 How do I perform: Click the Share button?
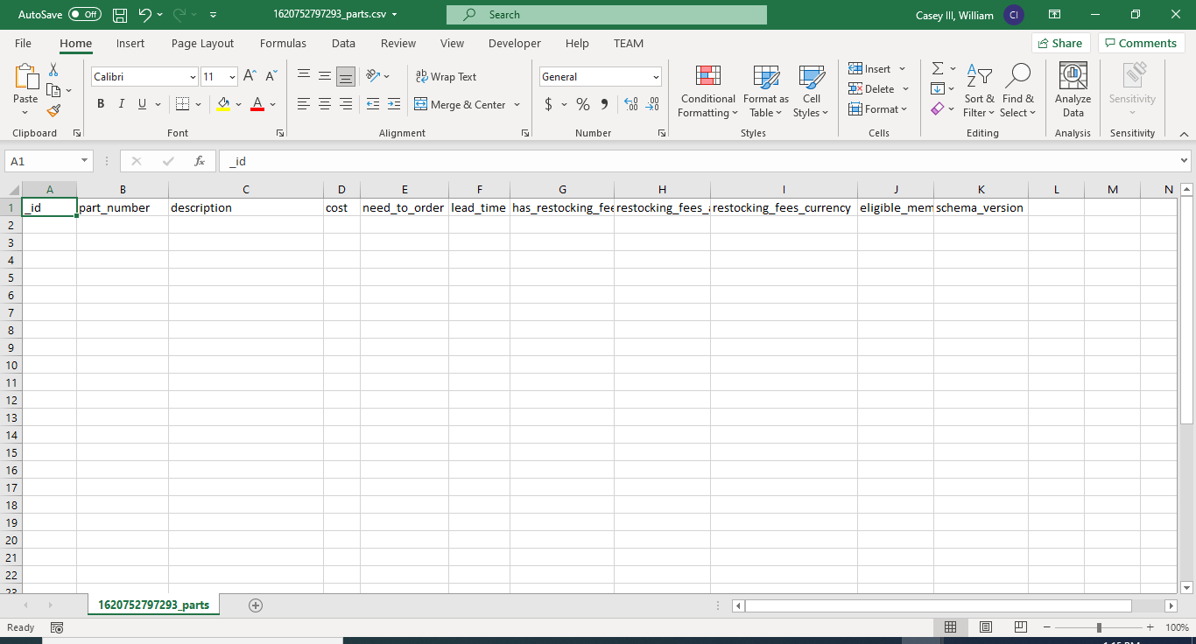(x=1060, y=43)
